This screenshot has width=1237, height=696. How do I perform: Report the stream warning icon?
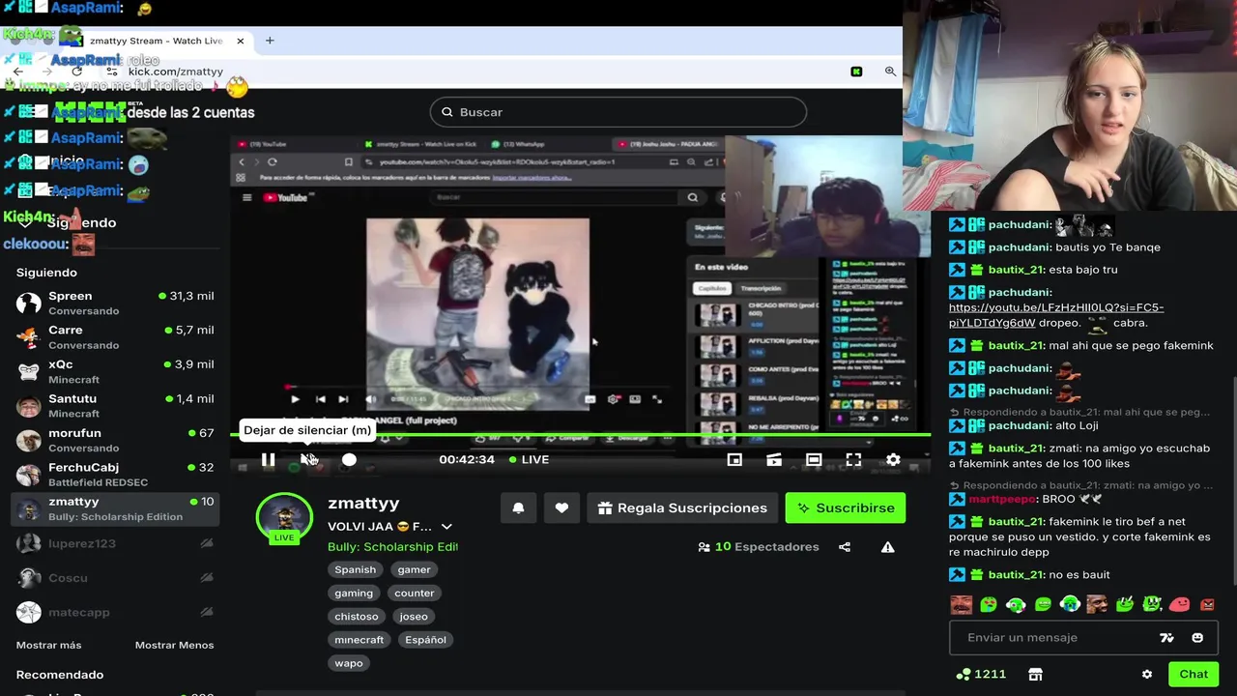point(887,547)
